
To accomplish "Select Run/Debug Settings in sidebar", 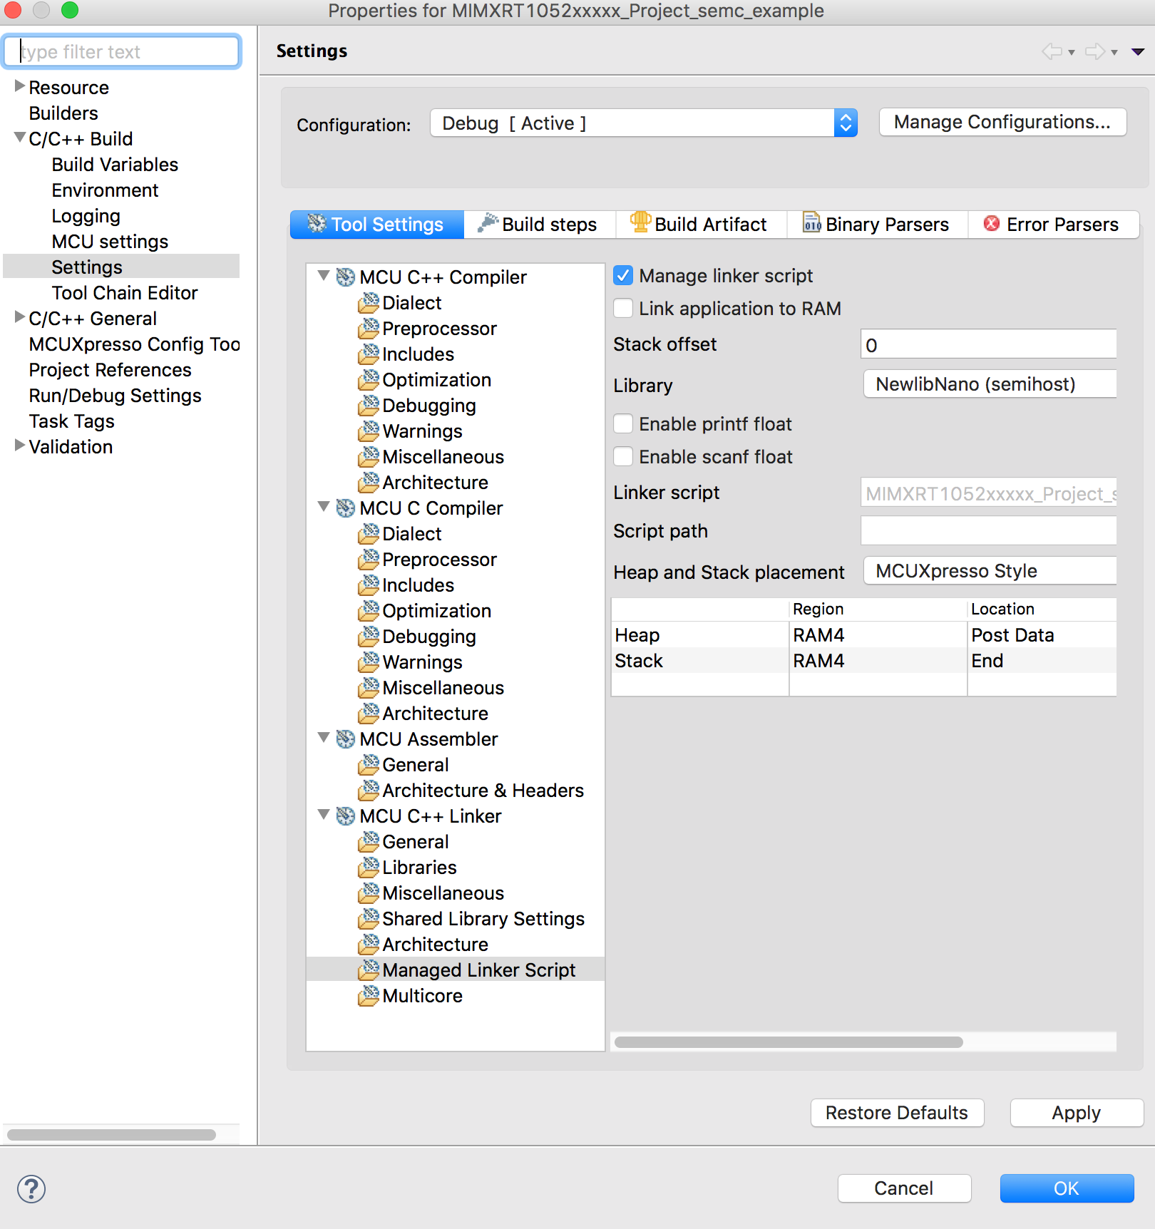I will tap(115, 396).
